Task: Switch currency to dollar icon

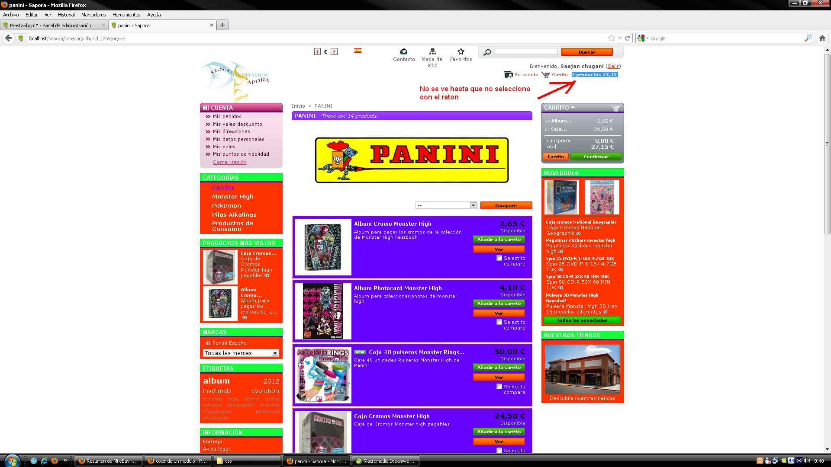Action: pyautogui.click(x=317, y=51)
